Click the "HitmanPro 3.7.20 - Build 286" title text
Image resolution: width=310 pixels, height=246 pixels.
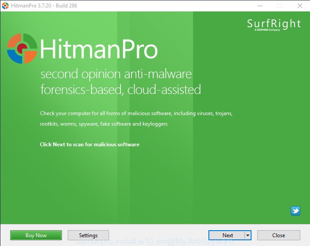[44, 6]
